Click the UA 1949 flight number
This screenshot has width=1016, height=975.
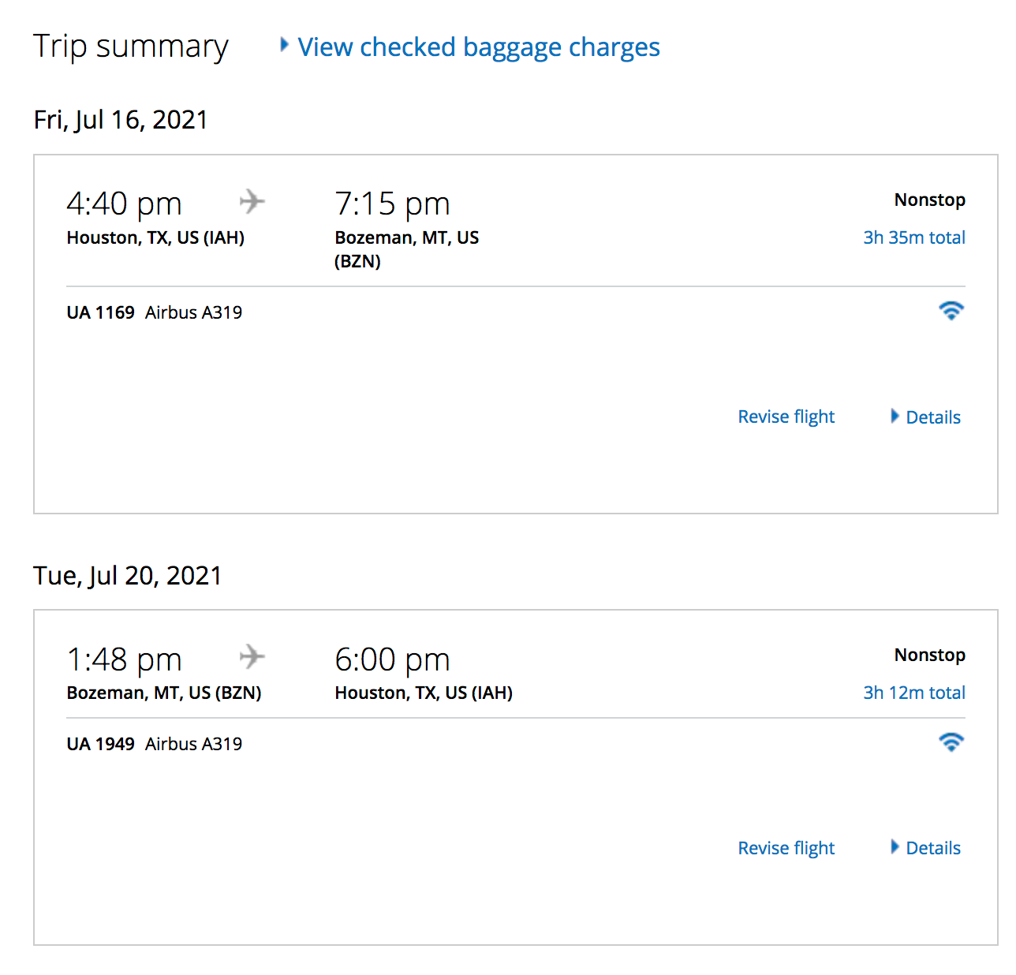click(x=100, y=744)
